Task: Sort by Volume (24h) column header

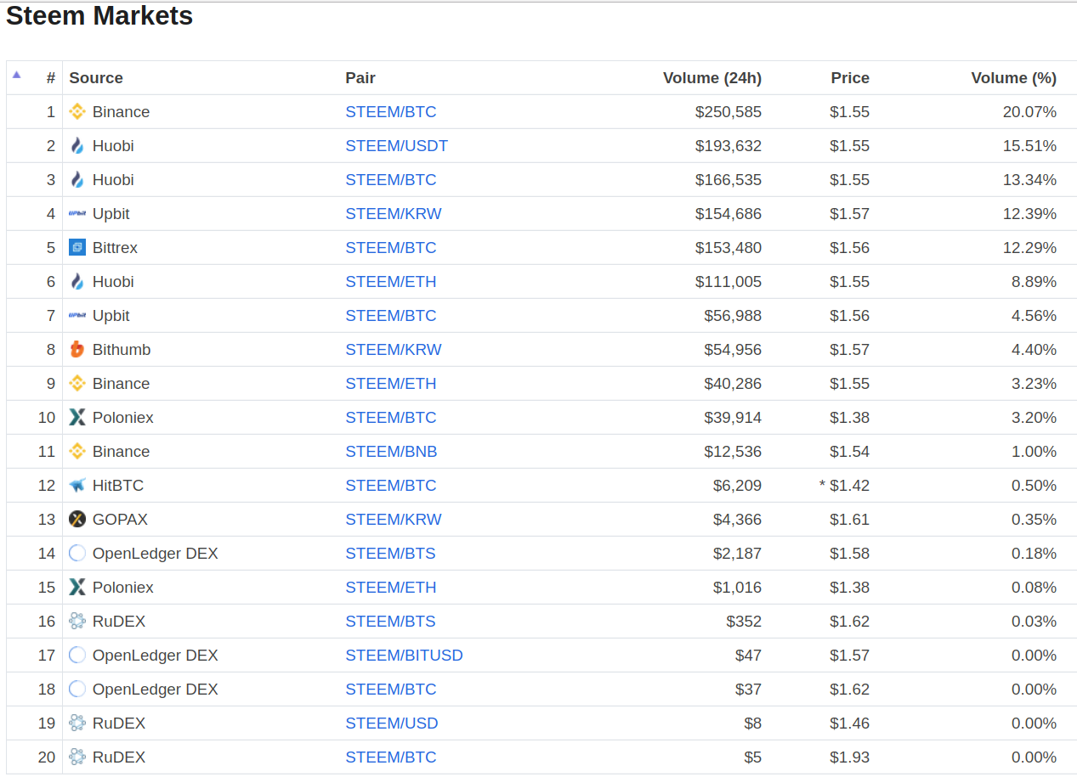Action: coord(712,77)
